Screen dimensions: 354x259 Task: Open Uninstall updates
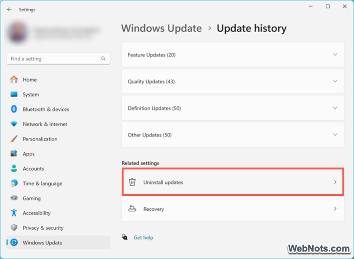tap(233, 182)
